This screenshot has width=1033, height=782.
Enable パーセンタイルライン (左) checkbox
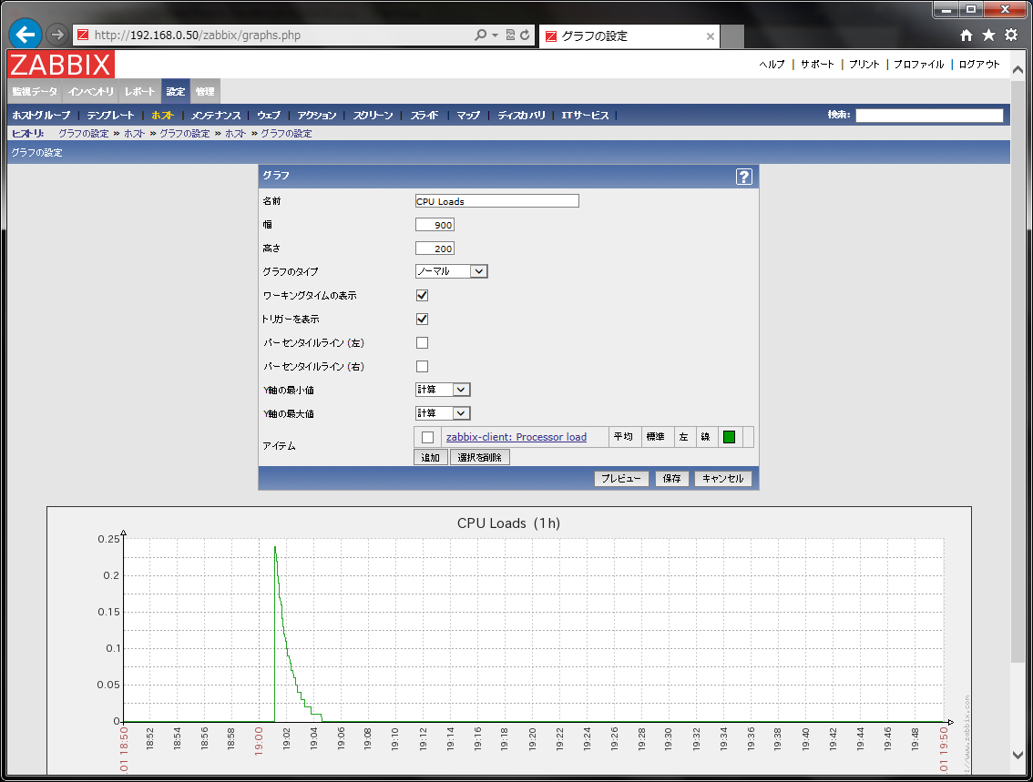click(x=423, y=343)
